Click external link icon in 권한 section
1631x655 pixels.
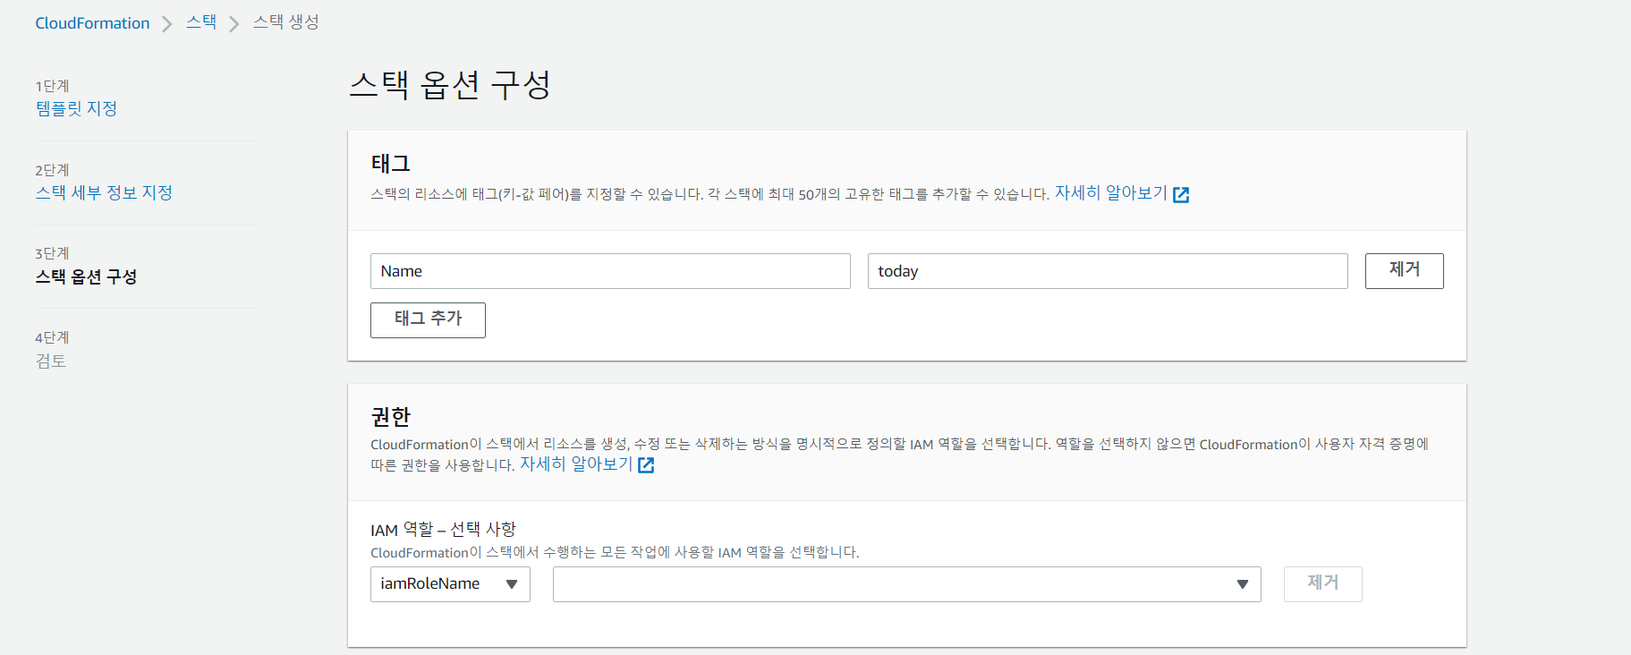(646, 465)
